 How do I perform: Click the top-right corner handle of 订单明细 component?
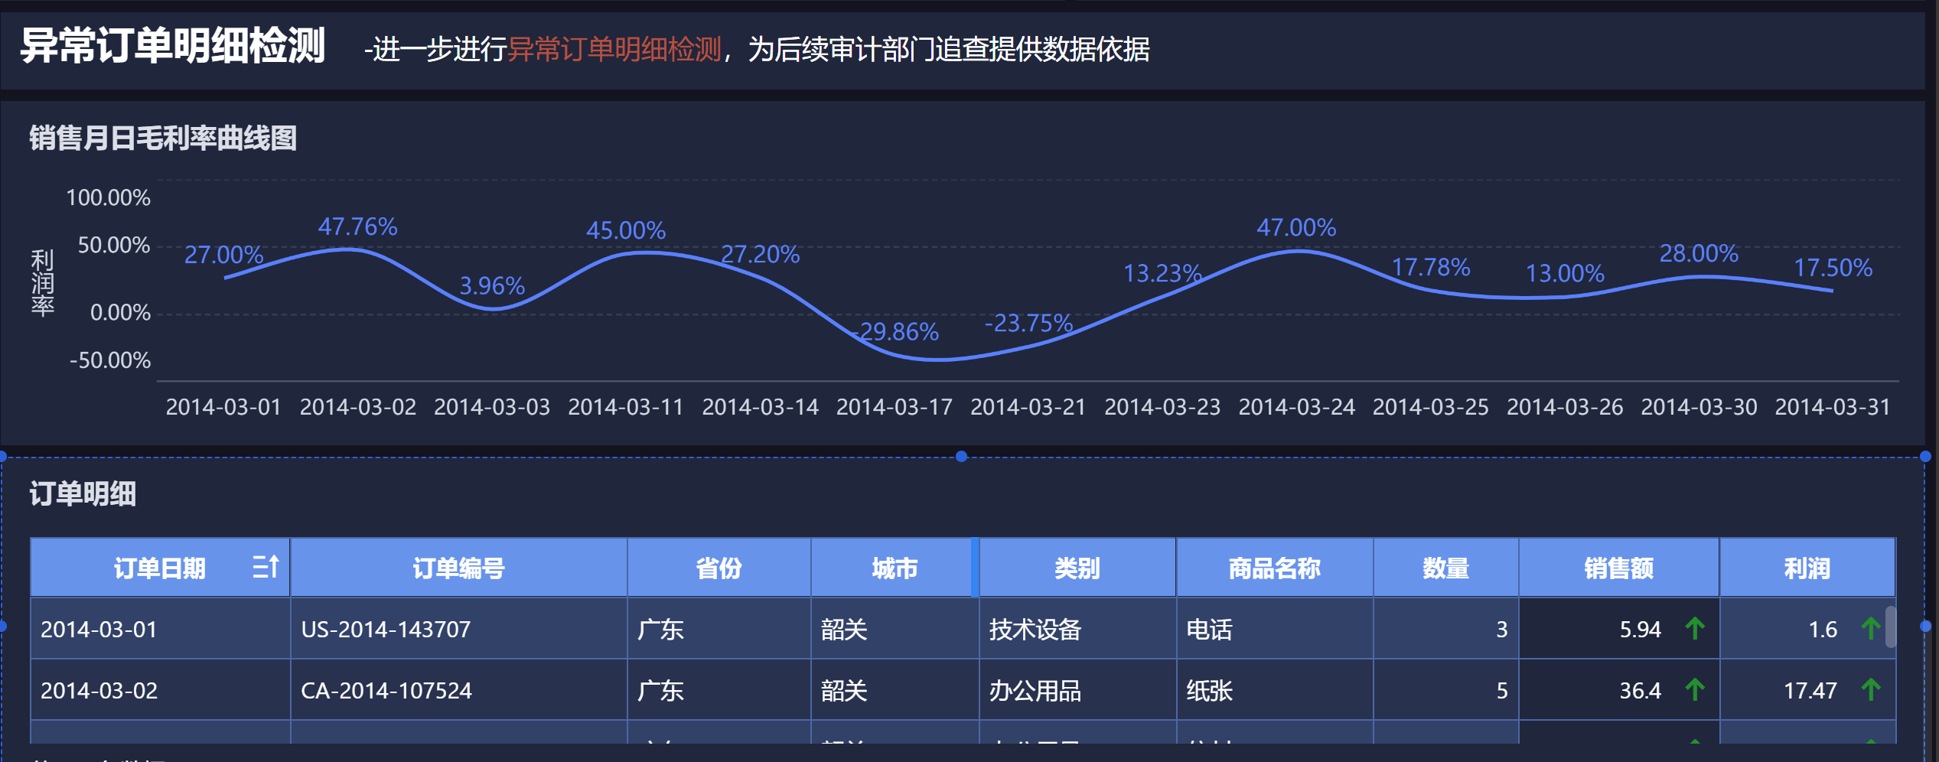[1925, 457]
